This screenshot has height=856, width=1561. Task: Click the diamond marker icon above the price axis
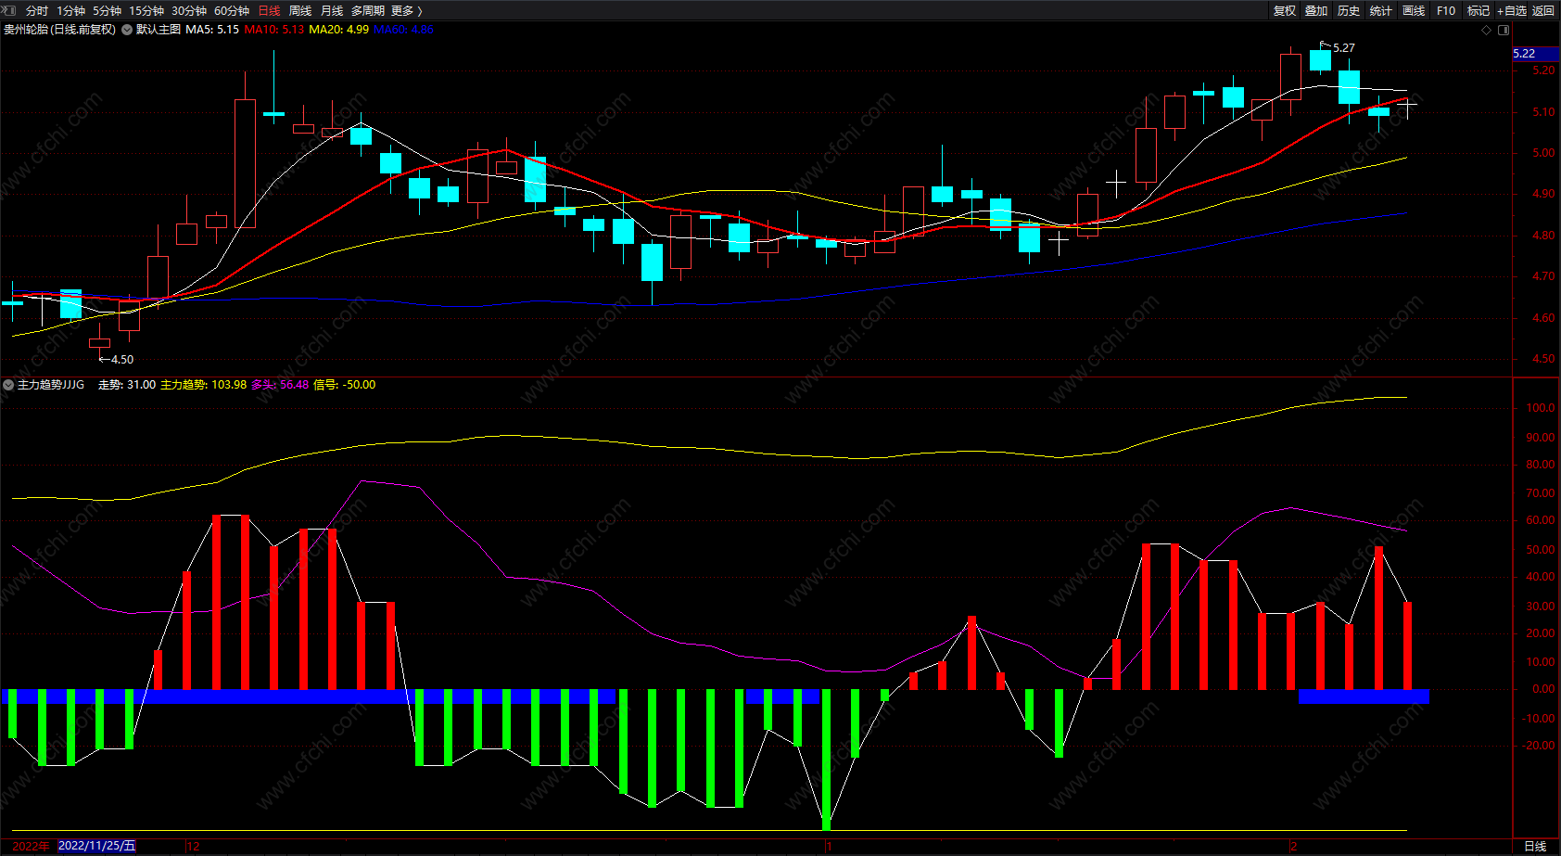coord(1487,30)
